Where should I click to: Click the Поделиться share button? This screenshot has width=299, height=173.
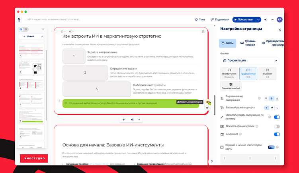tap(220, 19)
